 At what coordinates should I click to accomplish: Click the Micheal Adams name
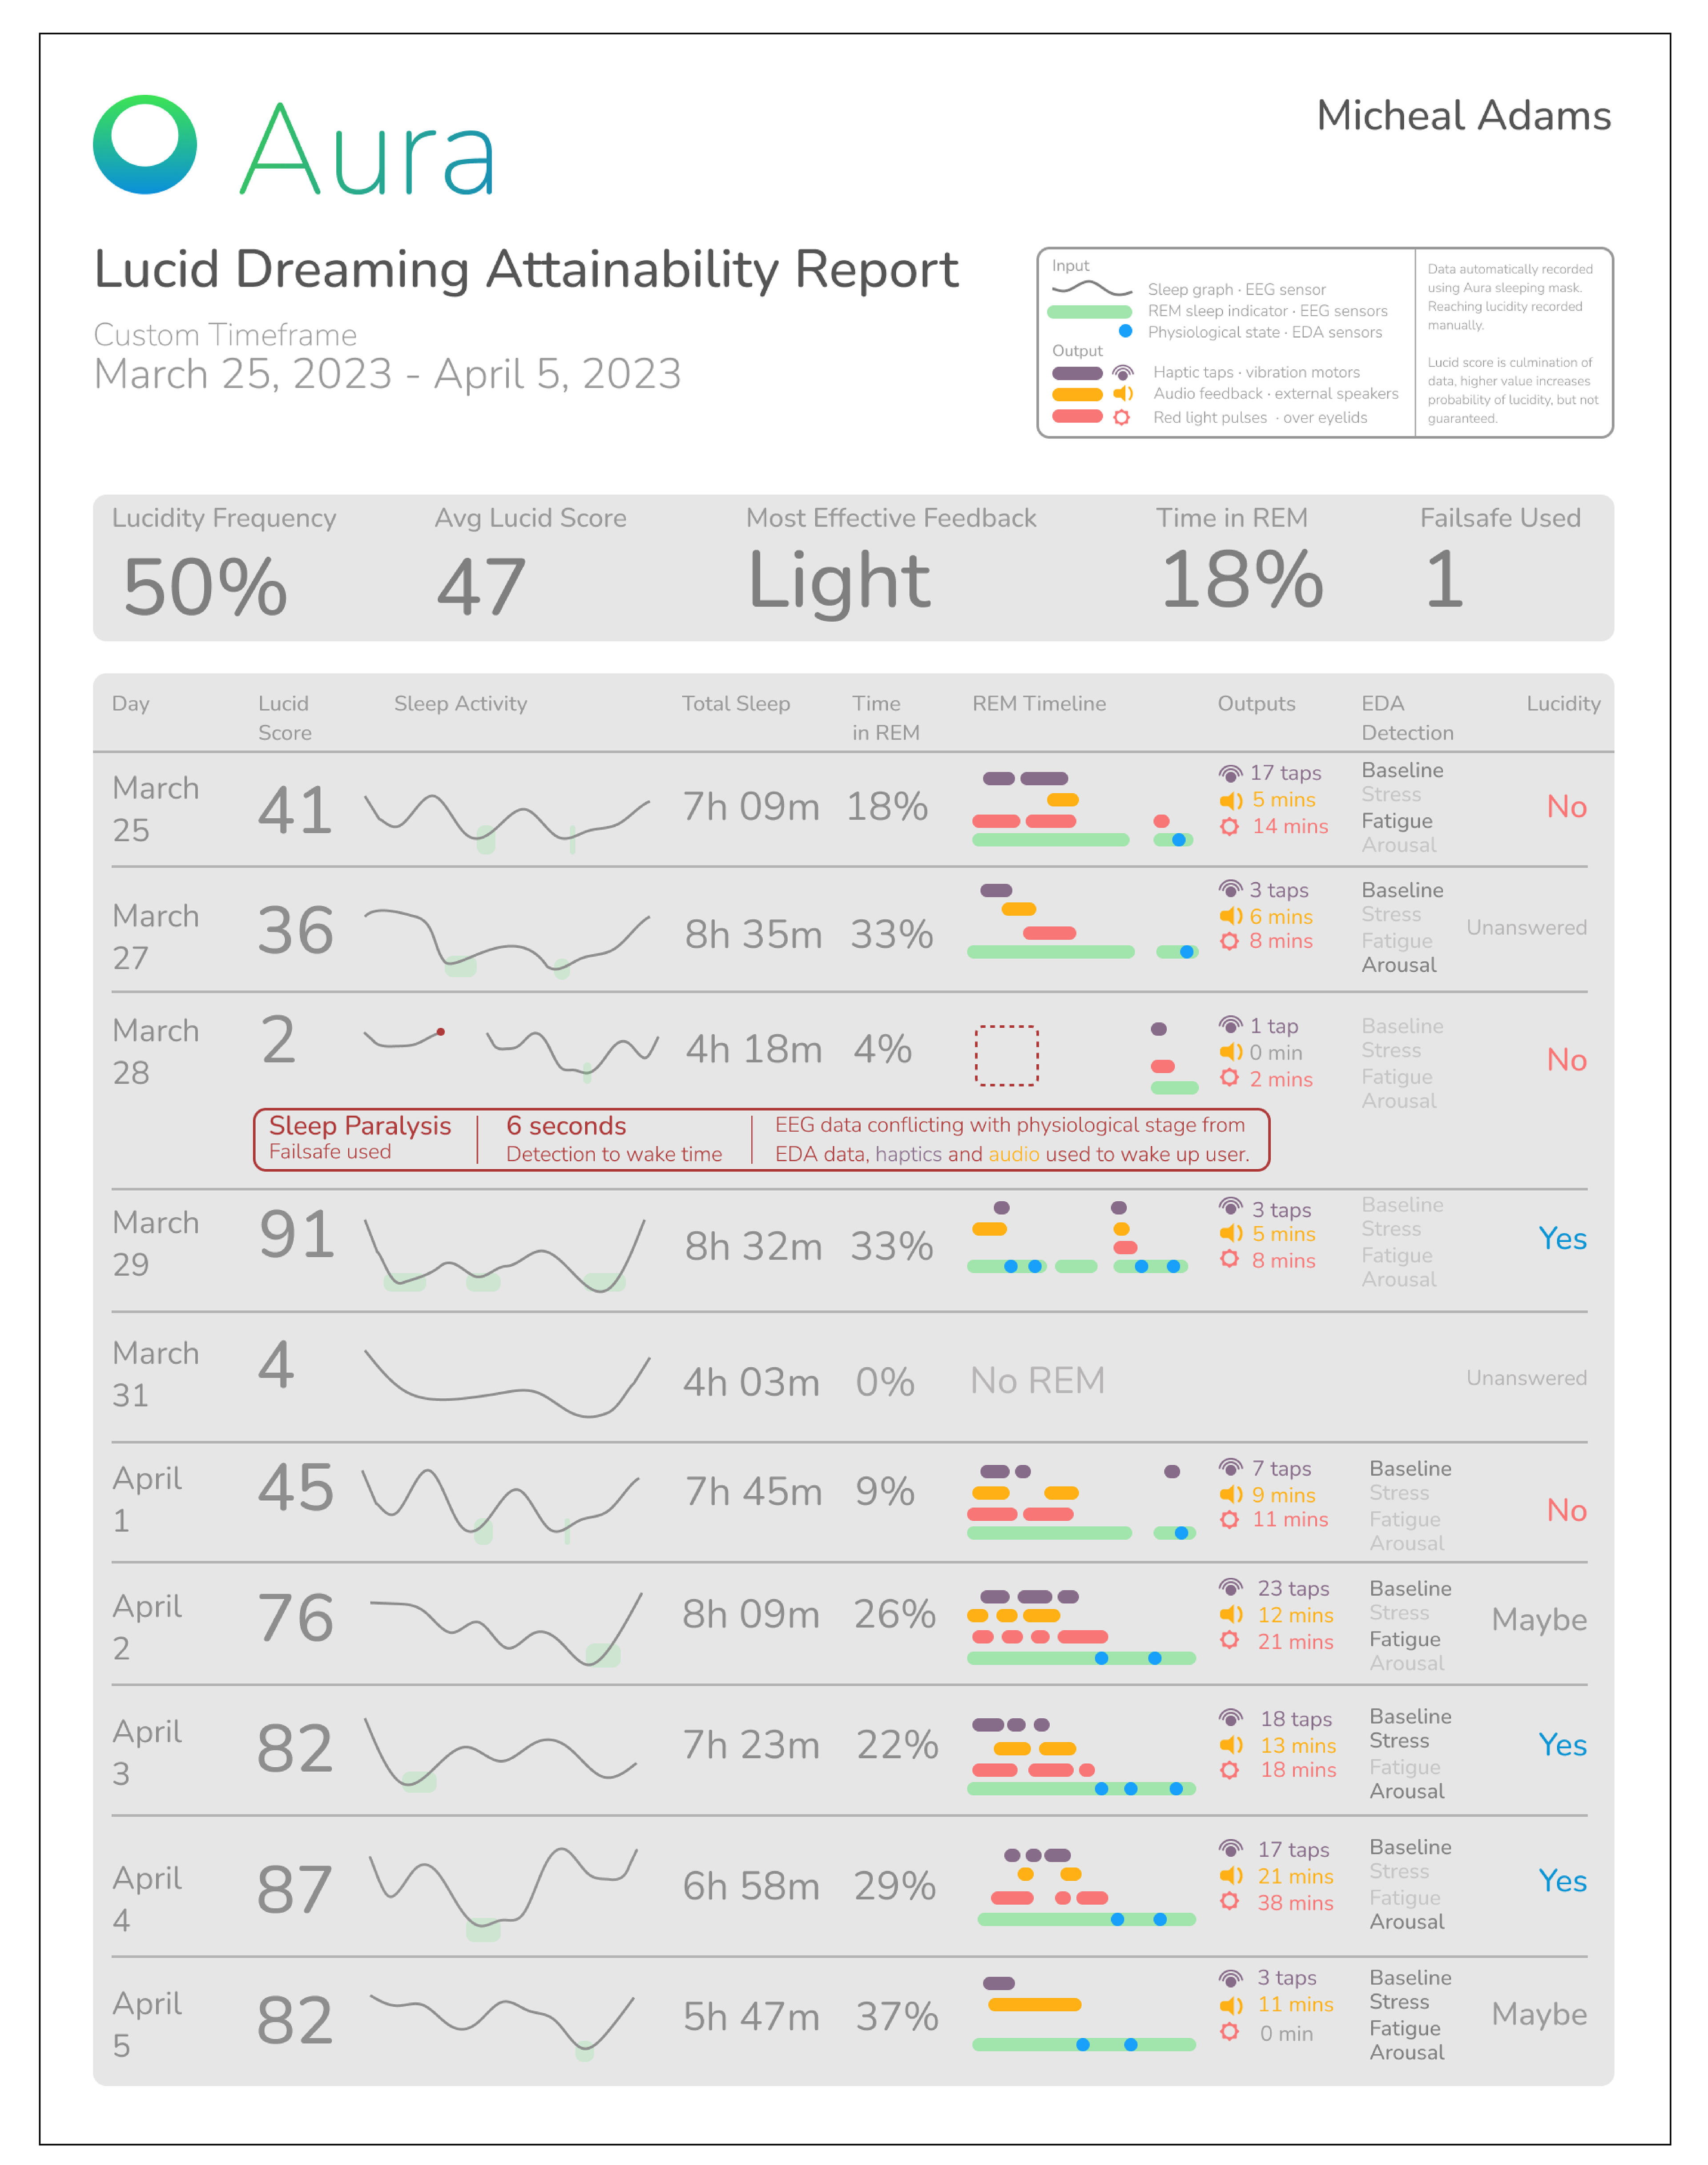click(x=1463, y=115)
